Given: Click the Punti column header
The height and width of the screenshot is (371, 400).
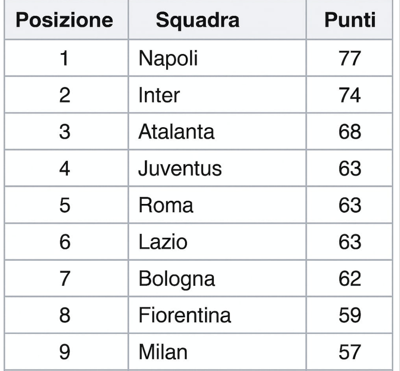Looking at the screenshot, I should point(350,20).
